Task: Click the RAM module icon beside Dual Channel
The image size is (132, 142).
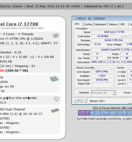Action: click(55, 111)
